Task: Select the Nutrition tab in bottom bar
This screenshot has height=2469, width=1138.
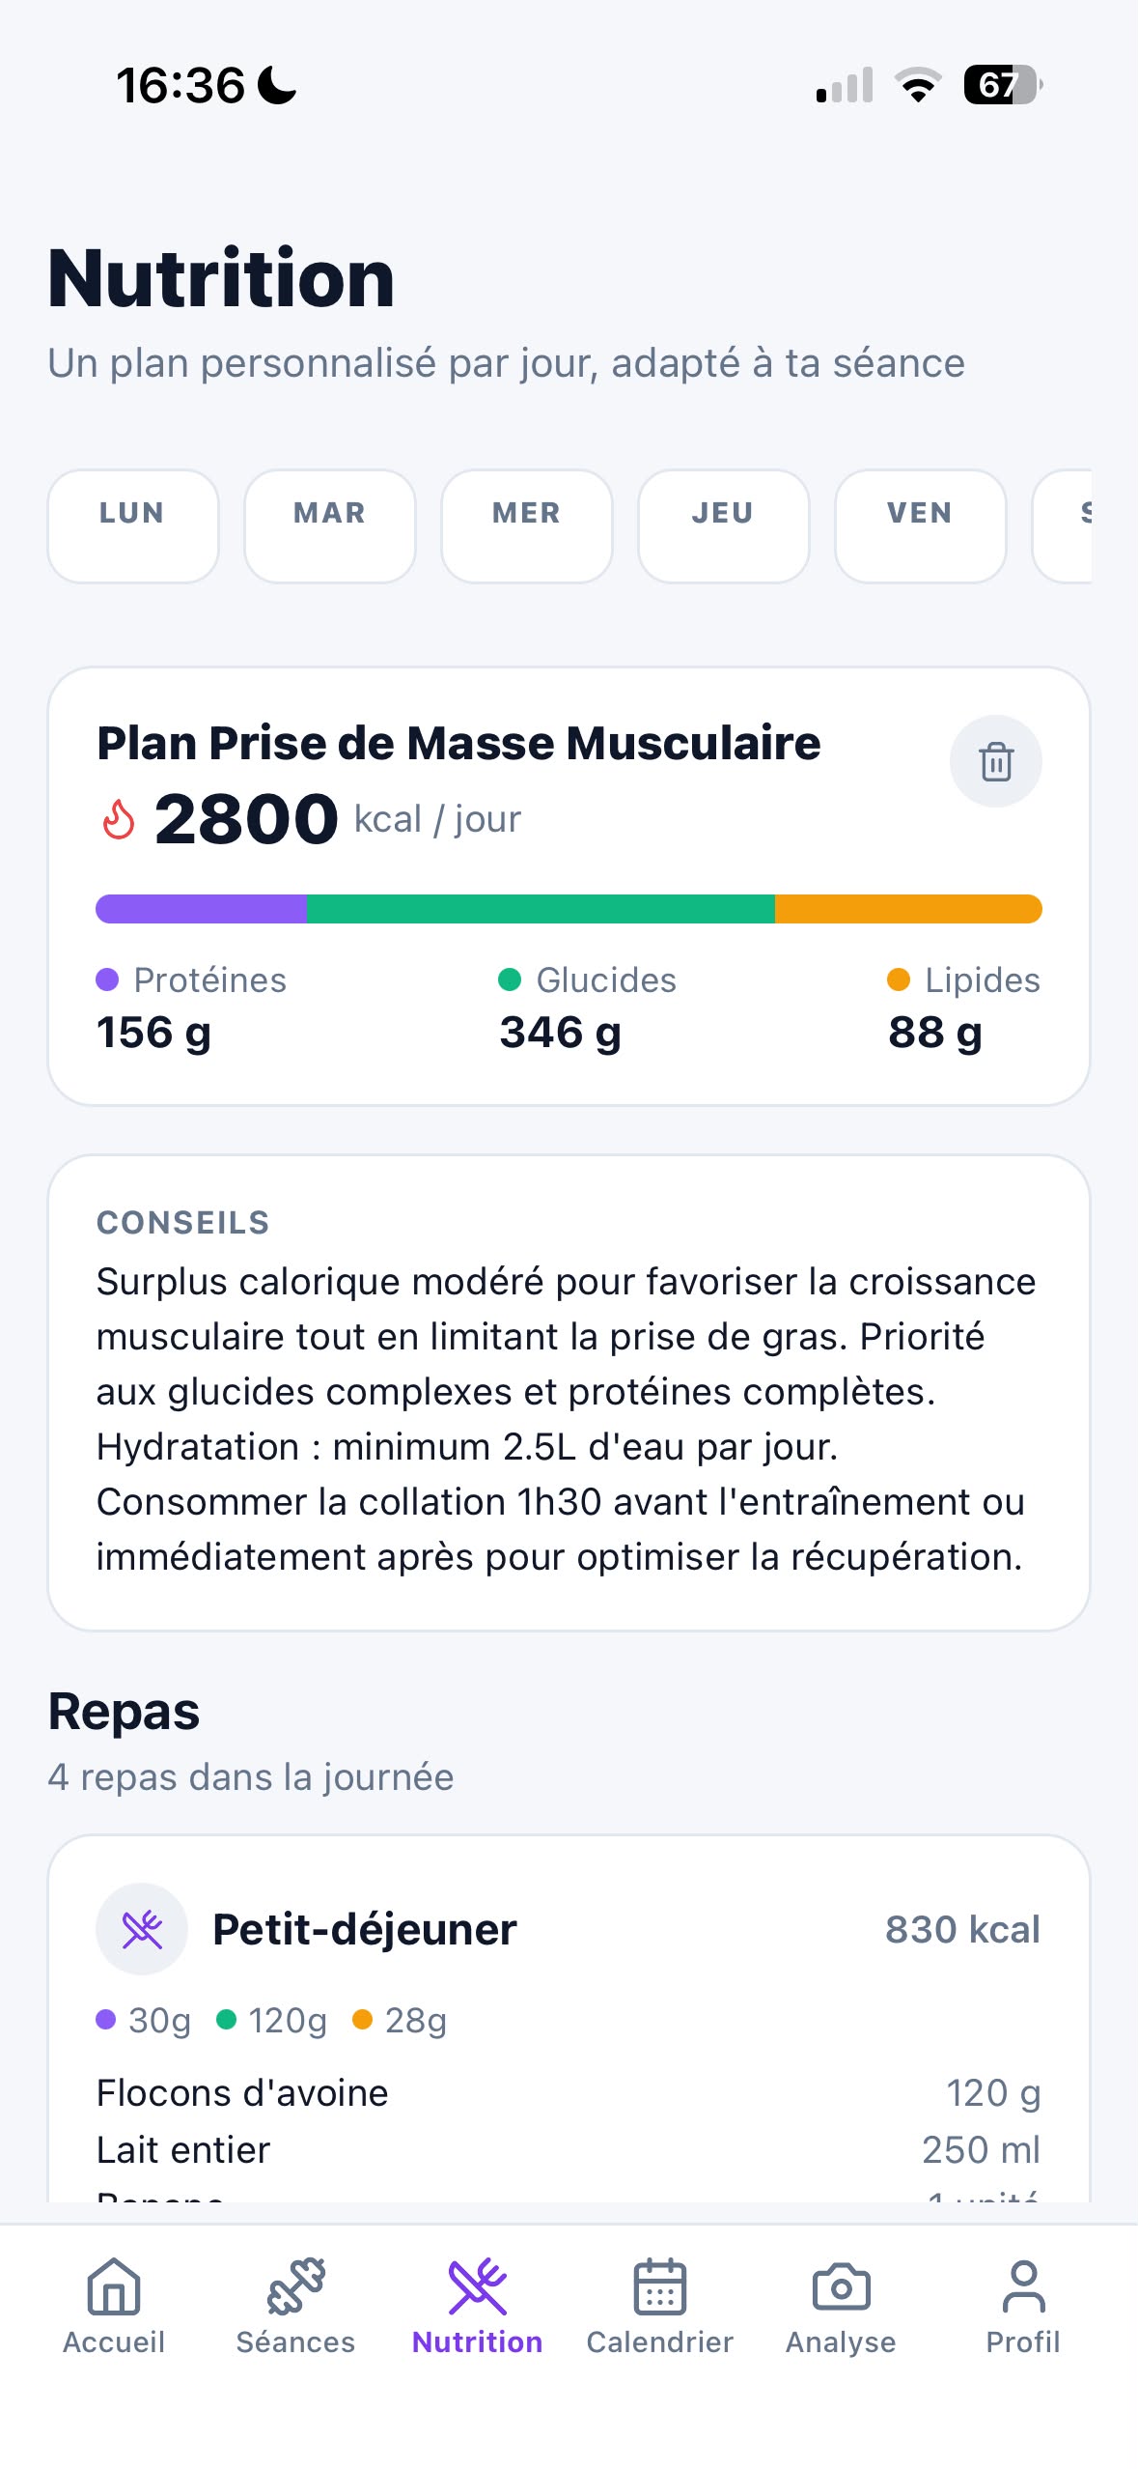Action: point(477,2307)
